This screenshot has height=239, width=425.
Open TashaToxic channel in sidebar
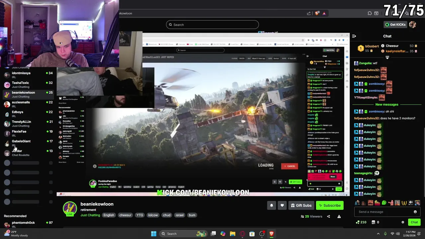[28, 85]
